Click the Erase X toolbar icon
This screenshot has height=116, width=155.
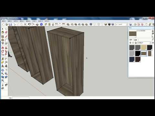coord(25,24)
